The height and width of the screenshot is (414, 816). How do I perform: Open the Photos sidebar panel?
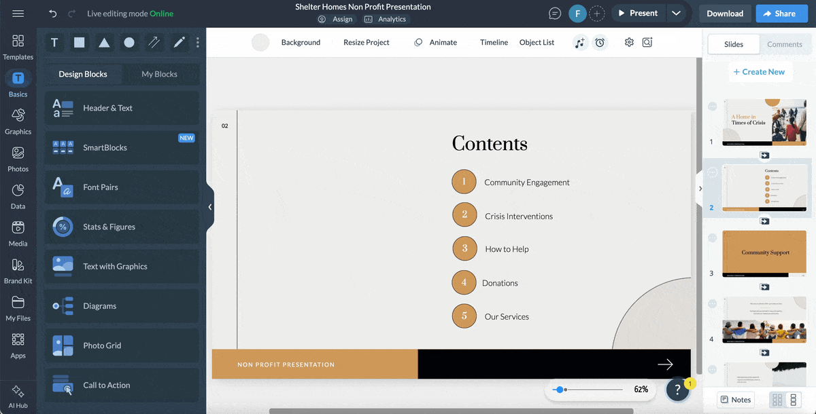click(x=18, y=159)
